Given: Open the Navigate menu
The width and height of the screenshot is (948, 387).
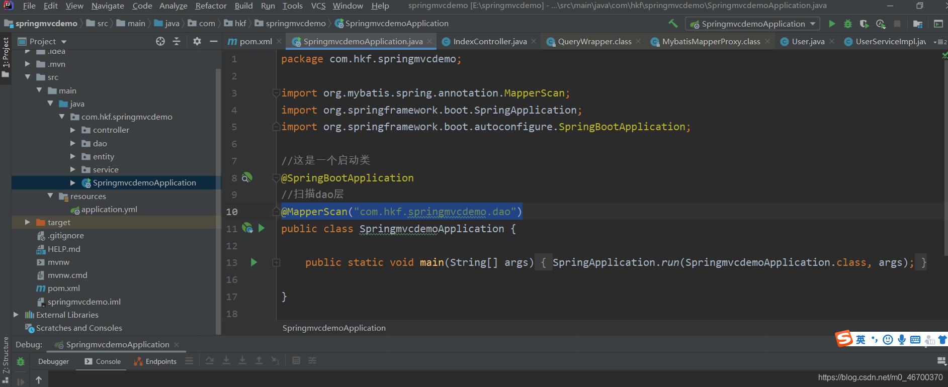Looking at the screenshot, I should pyautogui.click(x=108, y=6).
